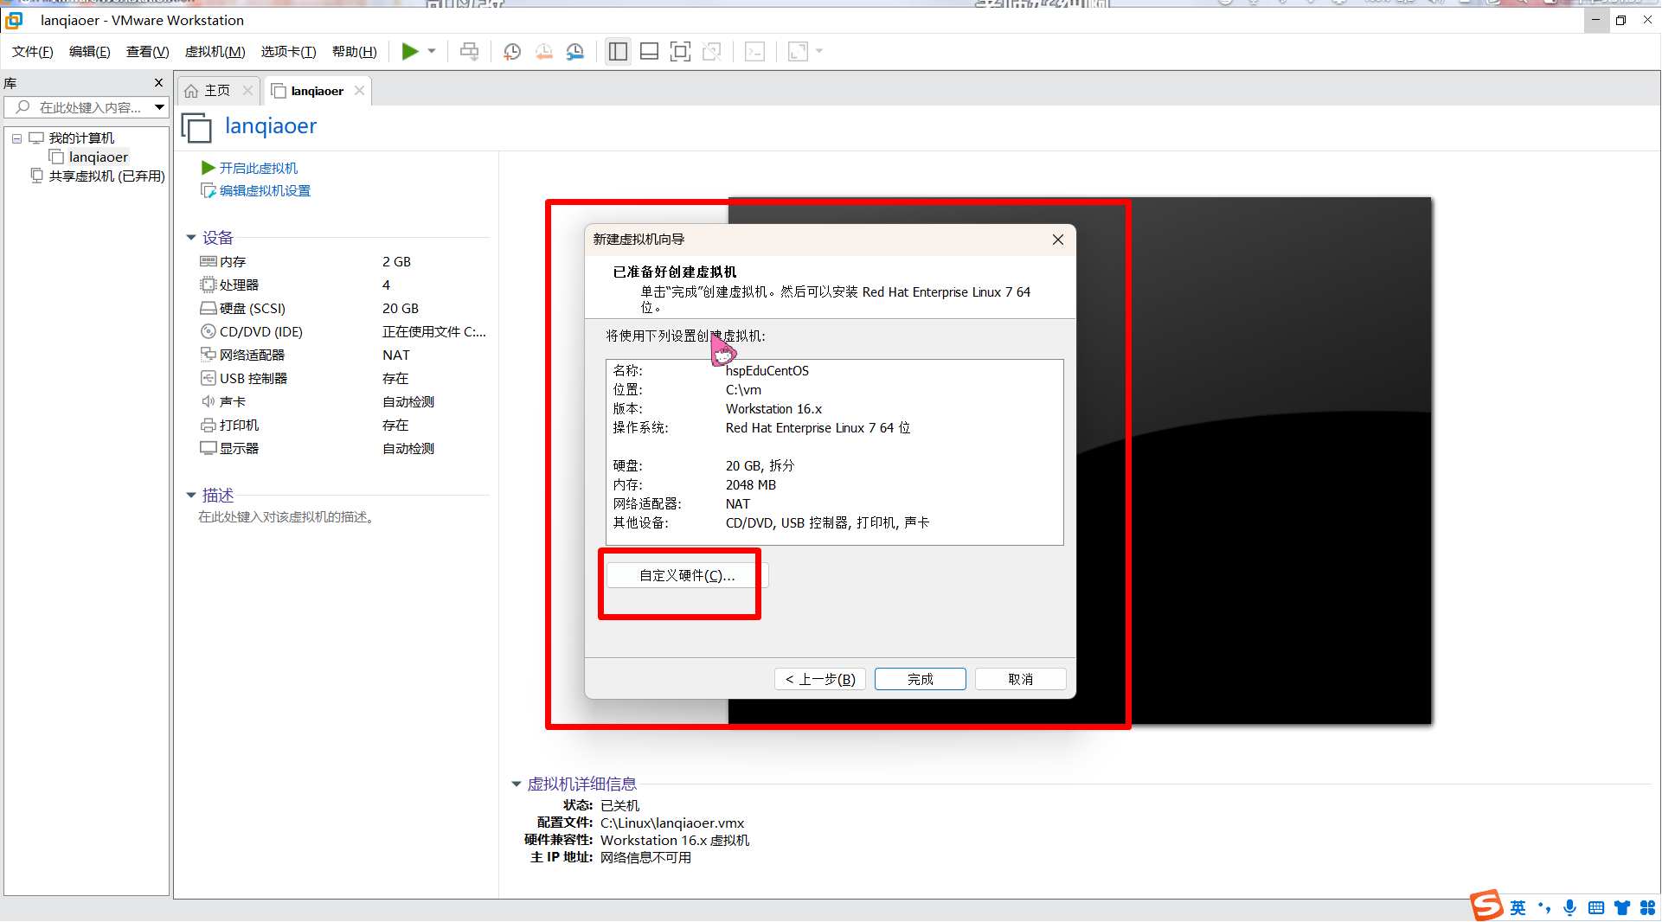This screenshot has height=922, width=1662.
Task: Select the 声卡 device row
Action: pyautogui.click(x=343, y=402)
